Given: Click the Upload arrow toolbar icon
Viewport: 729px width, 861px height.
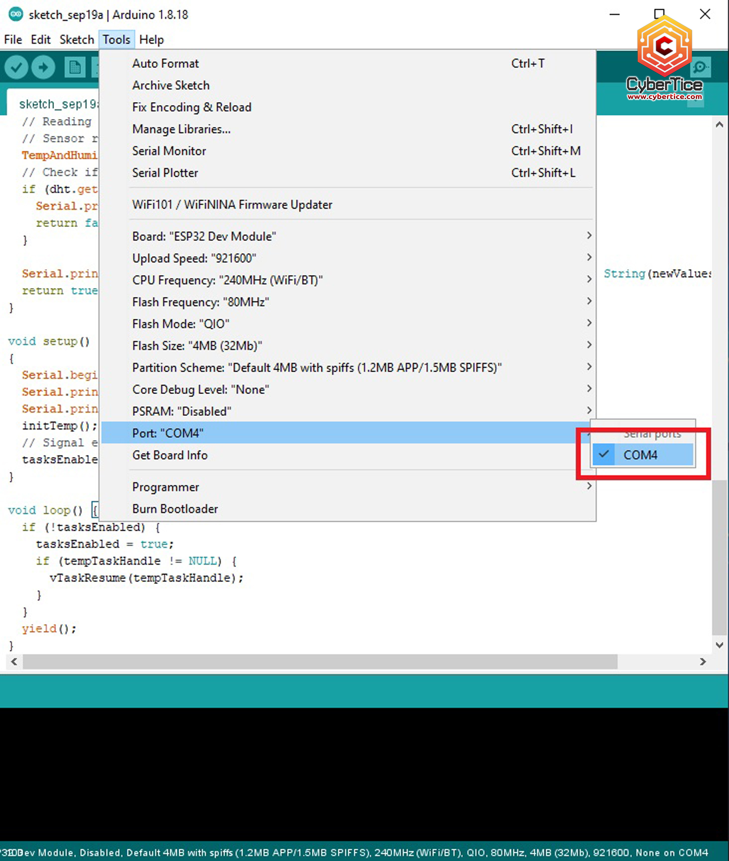Looking at the screenshot, I should coord(43,67).
